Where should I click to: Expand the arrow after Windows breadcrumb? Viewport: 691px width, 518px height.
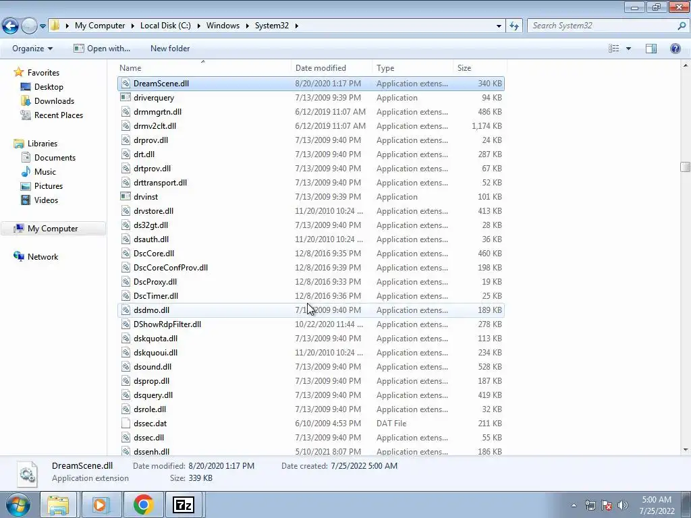247,26
